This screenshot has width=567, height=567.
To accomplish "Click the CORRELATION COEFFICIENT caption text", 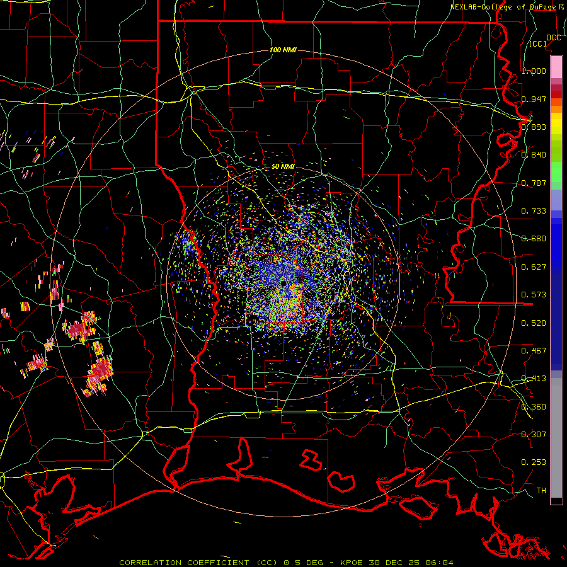I will click(x=184, y=563).
